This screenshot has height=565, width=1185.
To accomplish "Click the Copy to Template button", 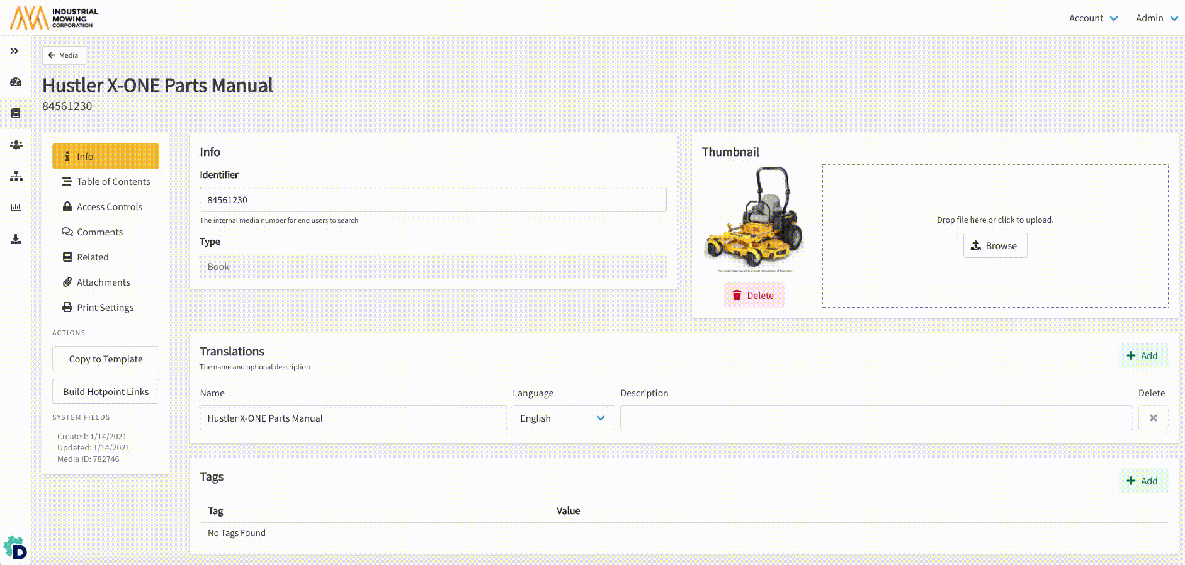I will coord(106,359).
